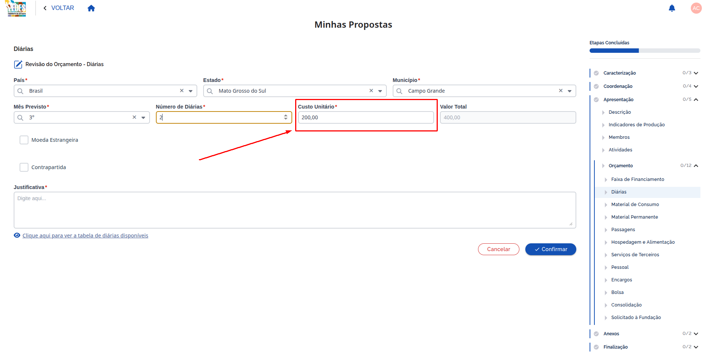Open notifications bell
Image resolution: width=703 pixels, height=353 pixels.
point(672,8)
